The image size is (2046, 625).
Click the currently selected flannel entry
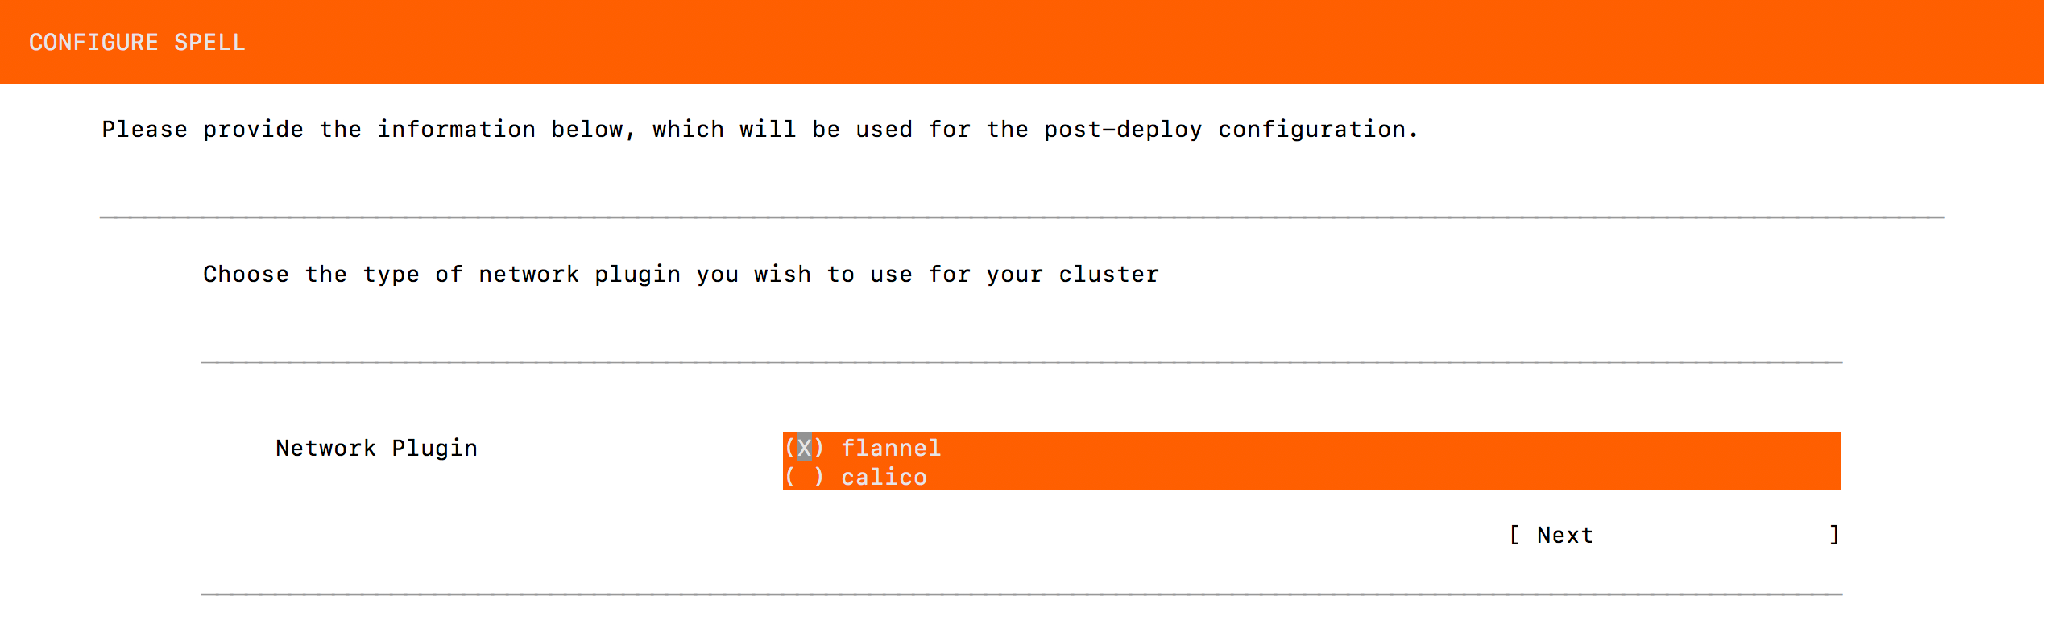[x=890, y=448]
